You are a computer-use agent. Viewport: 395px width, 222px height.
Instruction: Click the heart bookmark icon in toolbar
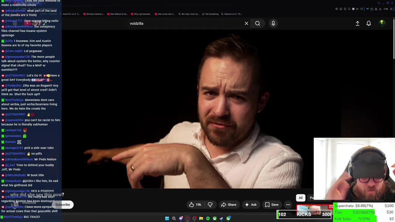[x=362, y=9]
